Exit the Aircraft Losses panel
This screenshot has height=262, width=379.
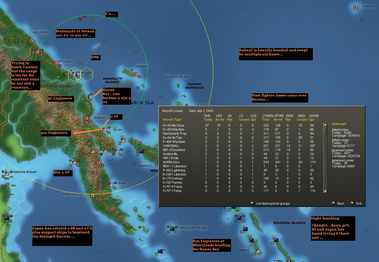pyautogui.click(x=356, y=203)
